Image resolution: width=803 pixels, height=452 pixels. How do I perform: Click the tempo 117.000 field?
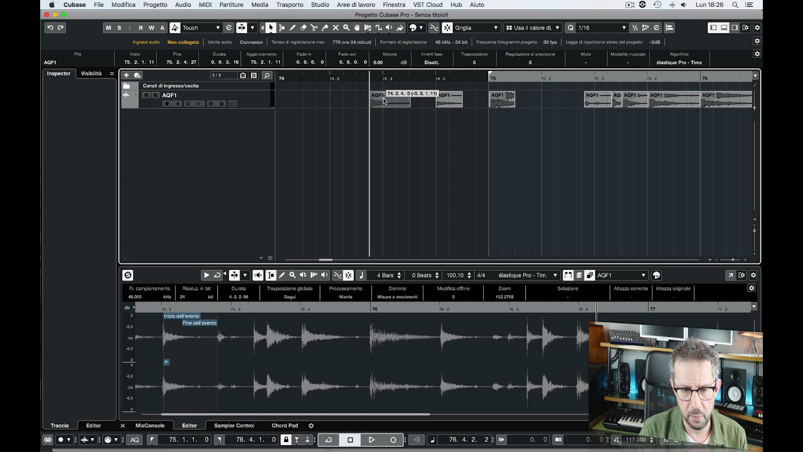point(635,439)
